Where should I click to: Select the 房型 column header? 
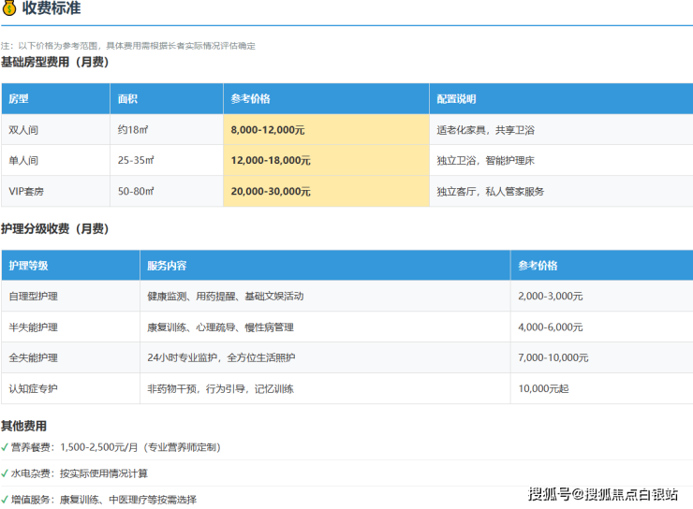click(x=19, y=99)
